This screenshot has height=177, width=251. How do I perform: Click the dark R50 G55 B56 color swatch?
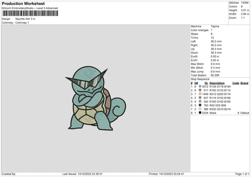tap(200, 105)
